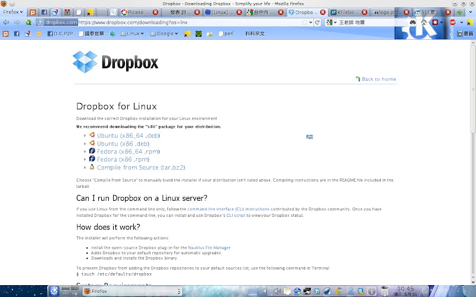Open the CLI script link
This screenshot has height=297, width=476.
(x=236, y=216)
